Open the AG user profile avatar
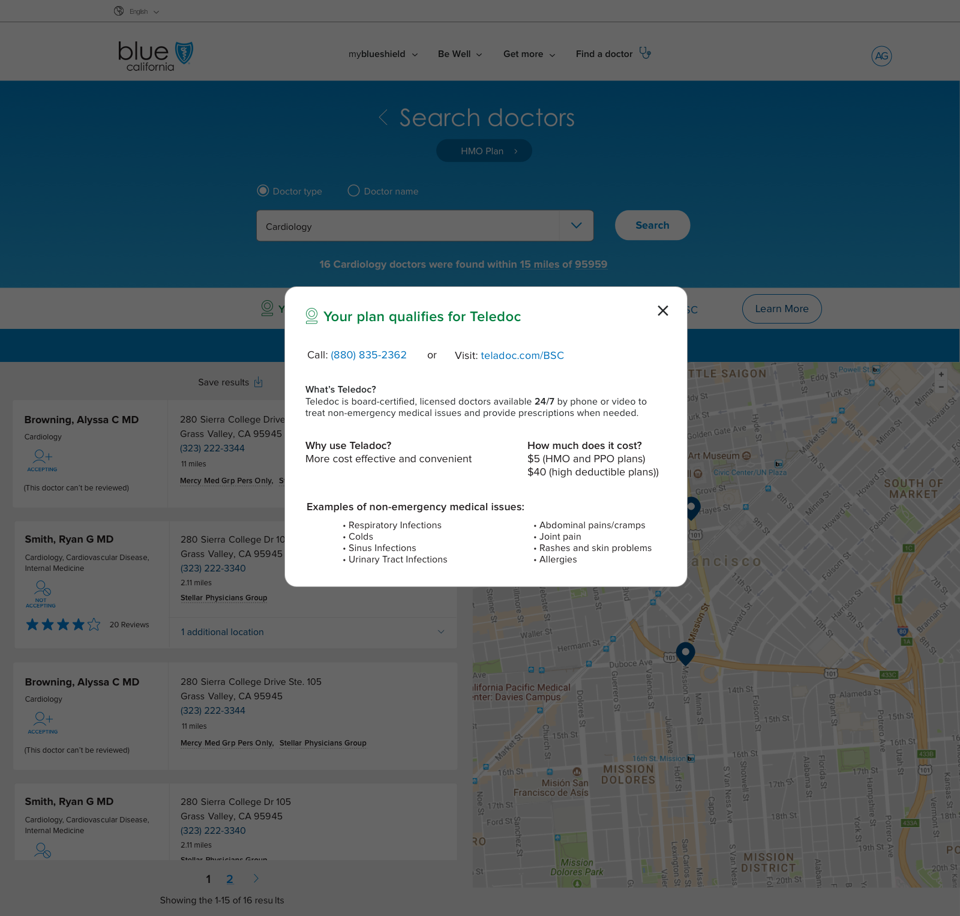The width and height of the screenshot is (960, 916). point(881,56)
